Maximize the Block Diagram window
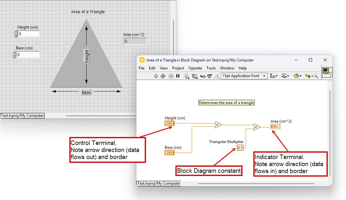The image size is (346, 200). coord(311,60)
